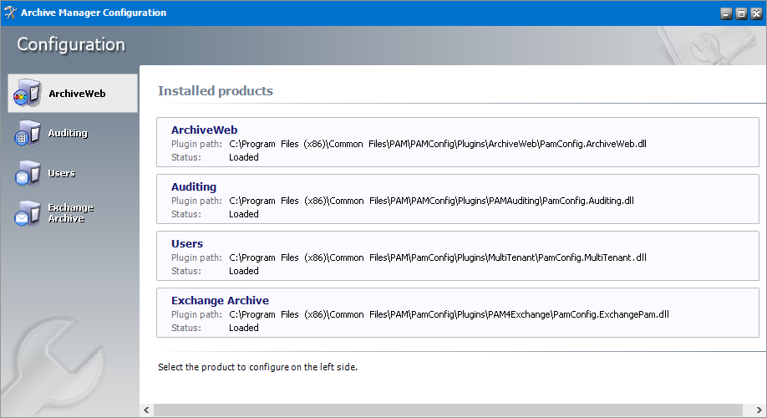767x418 pixels.
Task: Click the ArchiveWeb icon in the sidebar
Action: point(27,94)
